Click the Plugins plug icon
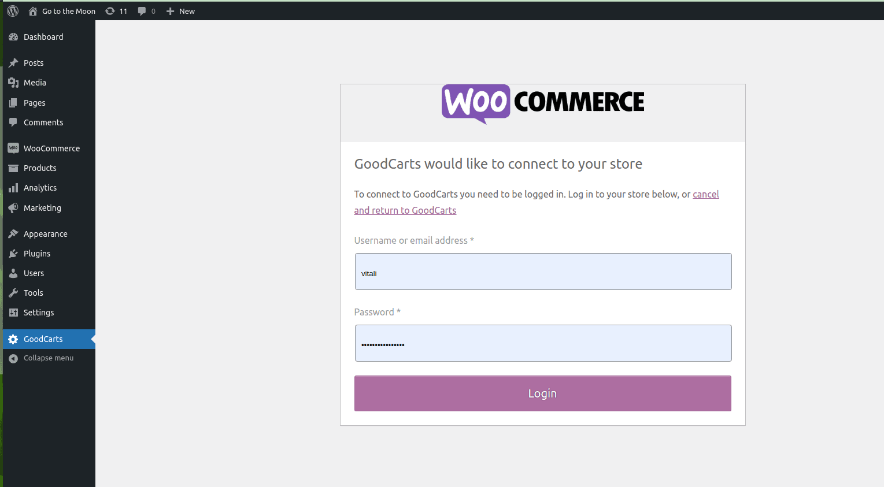This screenshot has width=884, height=487. (x=13, y=254)
